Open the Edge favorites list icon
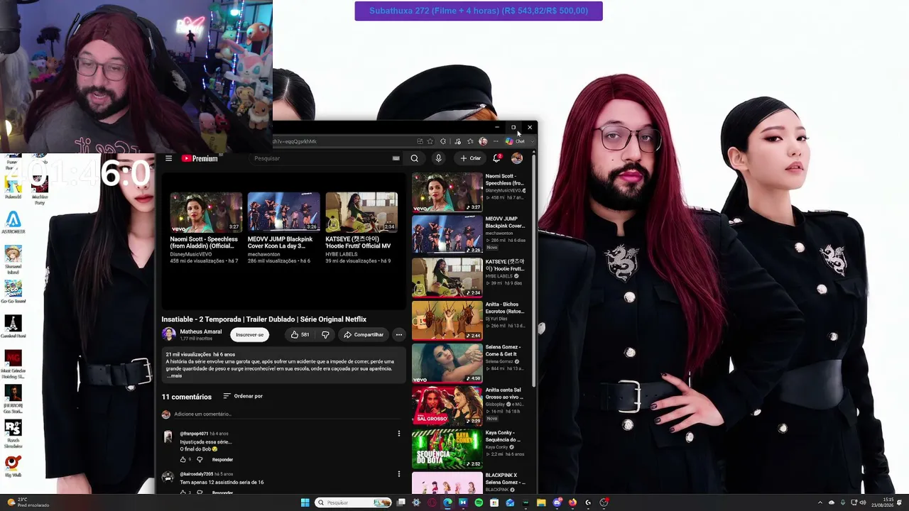Image resolution: width=909 pixels, height=511 pixels. [x=470, y=141]
